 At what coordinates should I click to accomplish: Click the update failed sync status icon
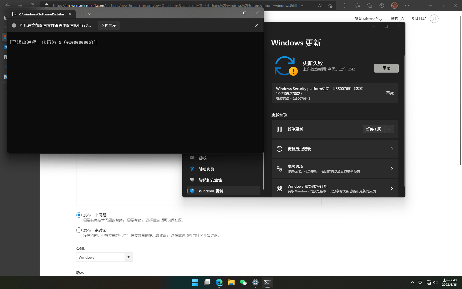286,66
